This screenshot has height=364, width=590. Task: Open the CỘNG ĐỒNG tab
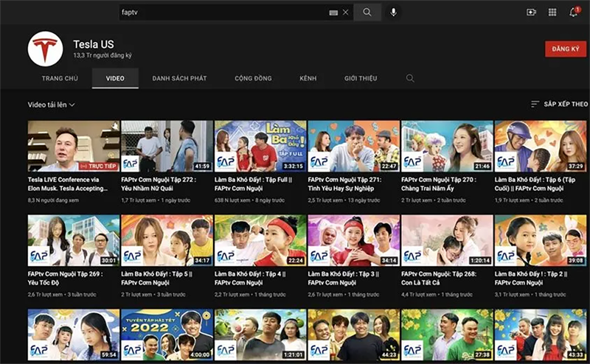[x=253, y=78]
